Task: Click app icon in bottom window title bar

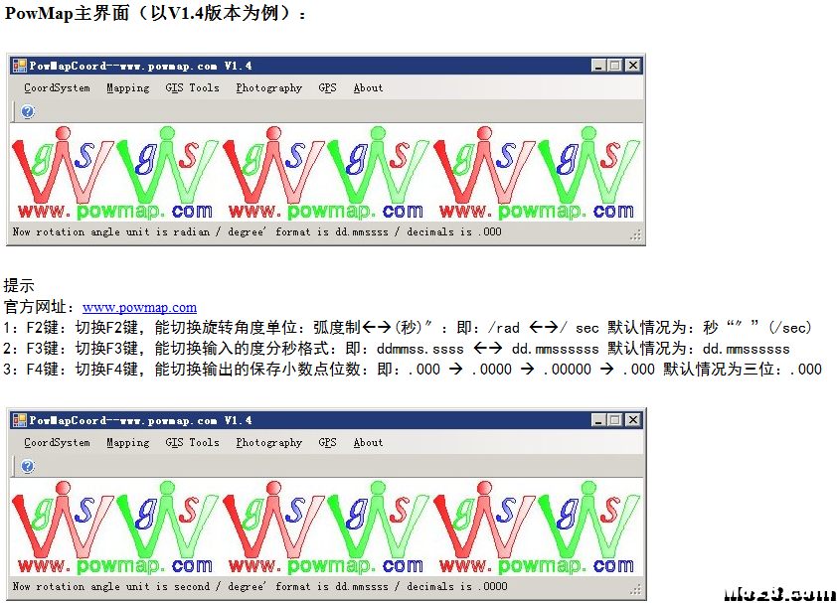Action: click(20, 420)
